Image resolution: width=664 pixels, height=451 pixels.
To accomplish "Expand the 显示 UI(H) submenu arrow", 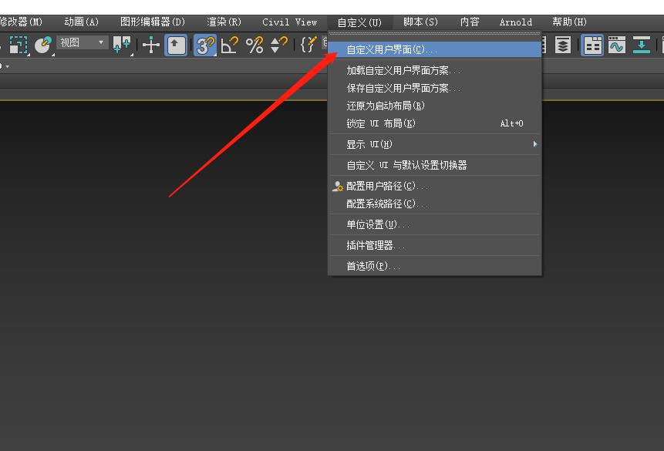I will [535, 144].
